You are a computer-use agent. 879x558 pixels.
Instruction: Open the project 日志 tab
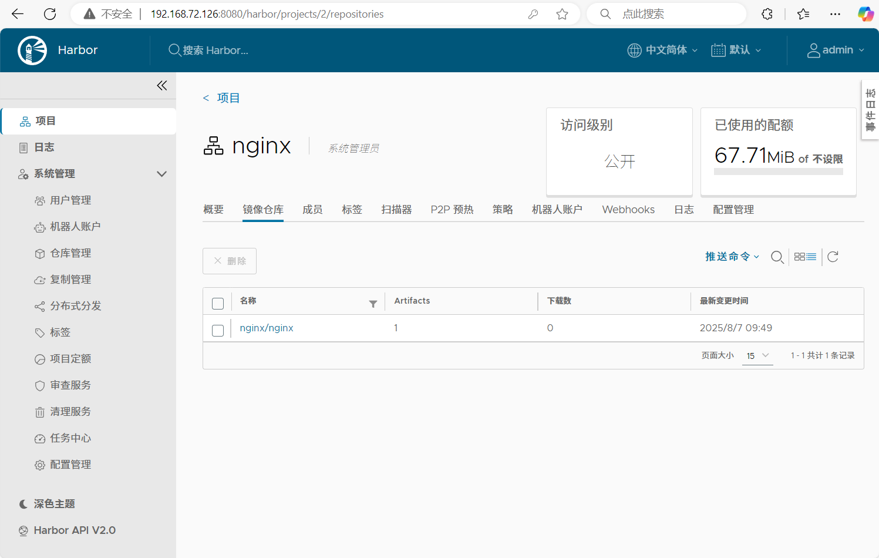(684, 210)
